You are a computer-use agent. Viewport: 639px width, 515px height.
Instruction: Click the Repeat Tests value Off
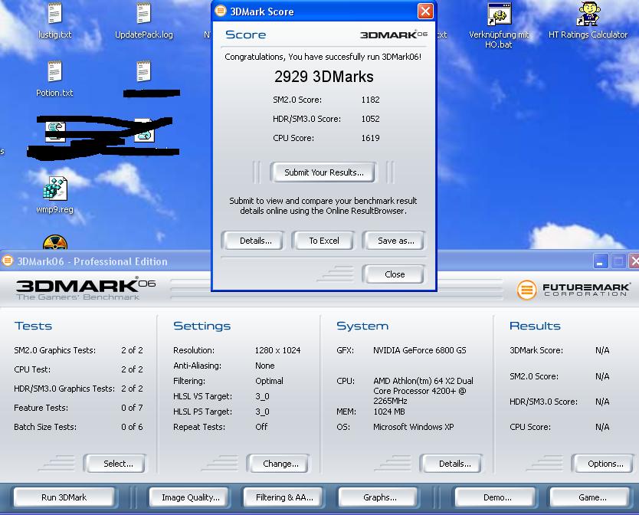pyautogui.click(x=261, y=427)
